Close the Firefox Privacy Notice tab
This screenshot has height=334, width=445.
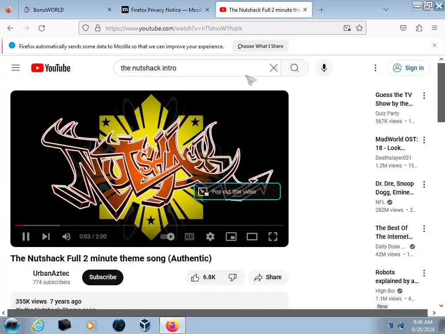pos(207,10)
